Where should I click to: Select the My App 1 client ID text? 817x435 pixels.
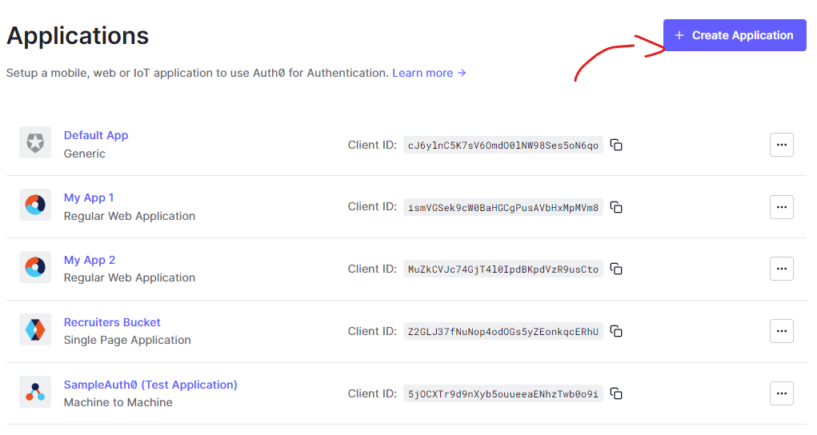click(503, 207)
